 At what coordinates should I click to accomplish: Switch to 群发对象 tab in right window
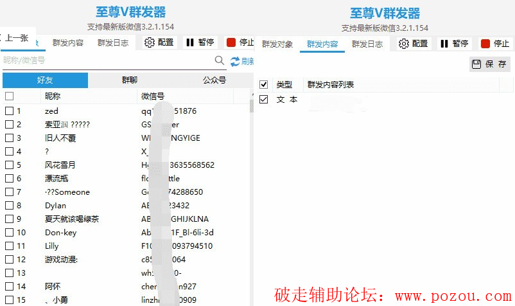(x=277, y=44)
